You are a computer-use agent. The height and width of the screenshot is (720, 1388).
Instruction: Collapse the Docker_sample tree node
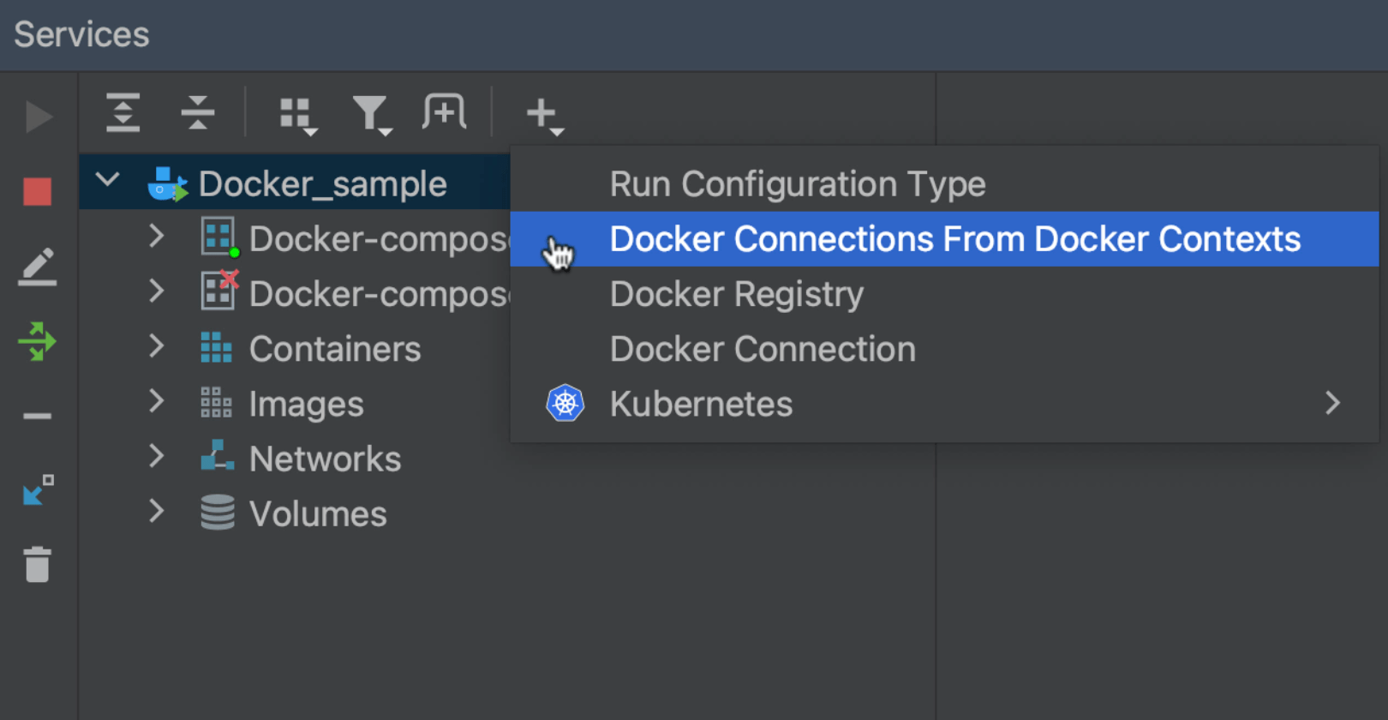pos(108,181)
